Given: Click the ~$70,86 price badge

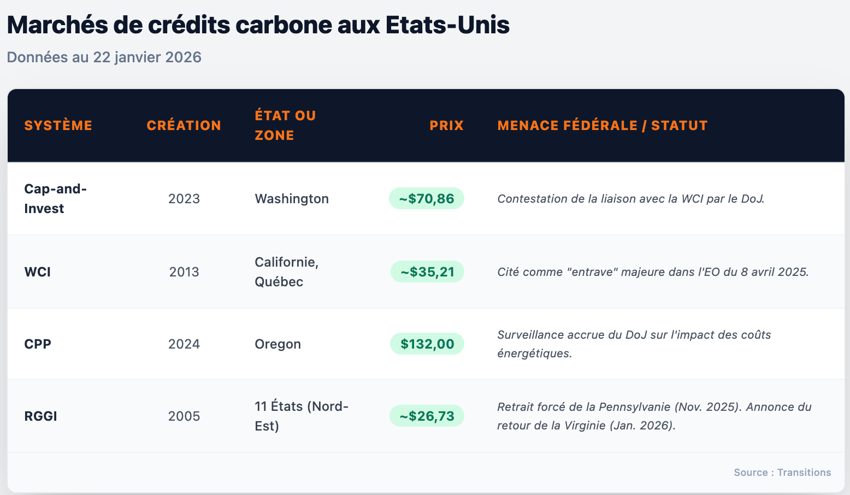Looking at the screenshot, I should 427,198.
